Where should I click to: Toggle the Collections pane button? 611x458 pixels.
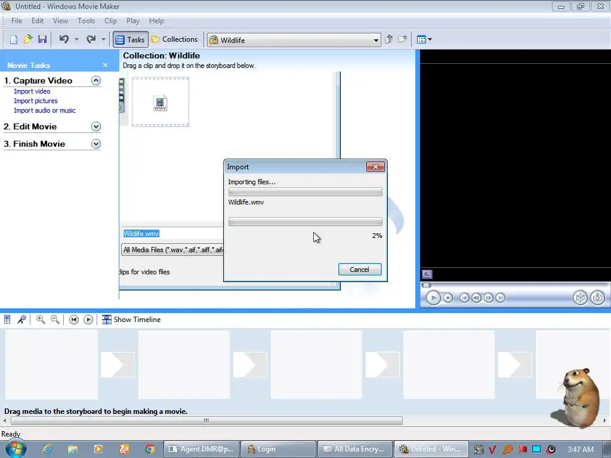175,39
